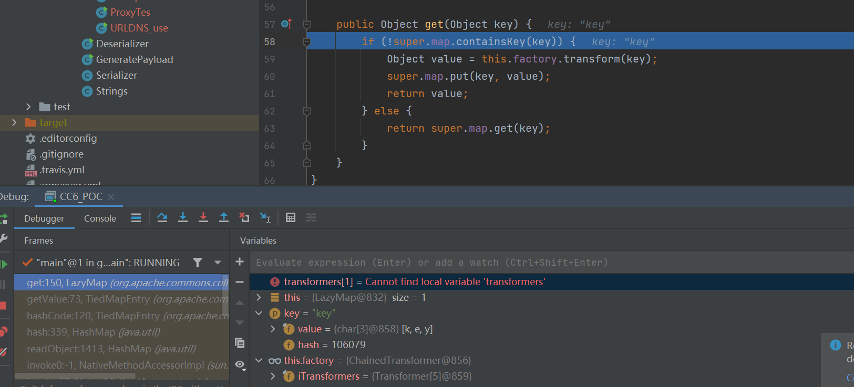Add a new watch with the plus icon
This screenshot has height=387, width=854.
[240, 262]
